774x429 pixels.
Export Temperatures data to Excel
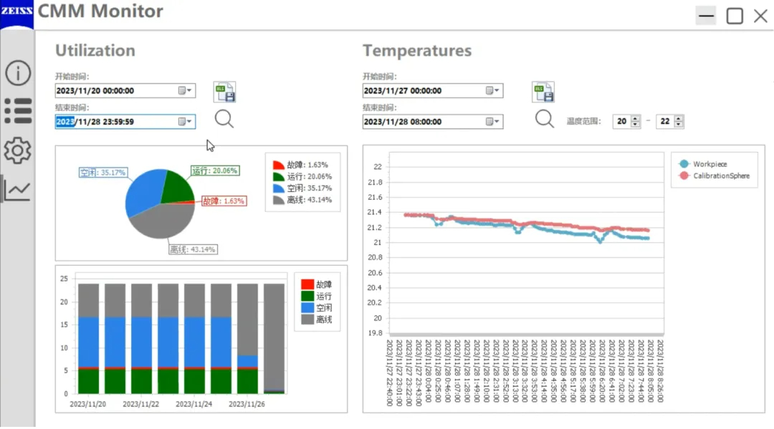point(543,92)
